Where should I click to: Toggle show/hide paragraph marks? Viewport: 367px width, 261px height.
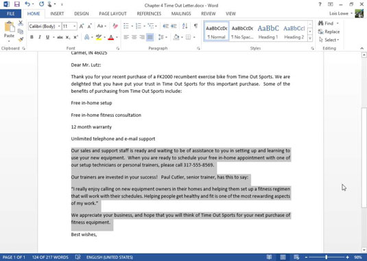tap(196, 26)
